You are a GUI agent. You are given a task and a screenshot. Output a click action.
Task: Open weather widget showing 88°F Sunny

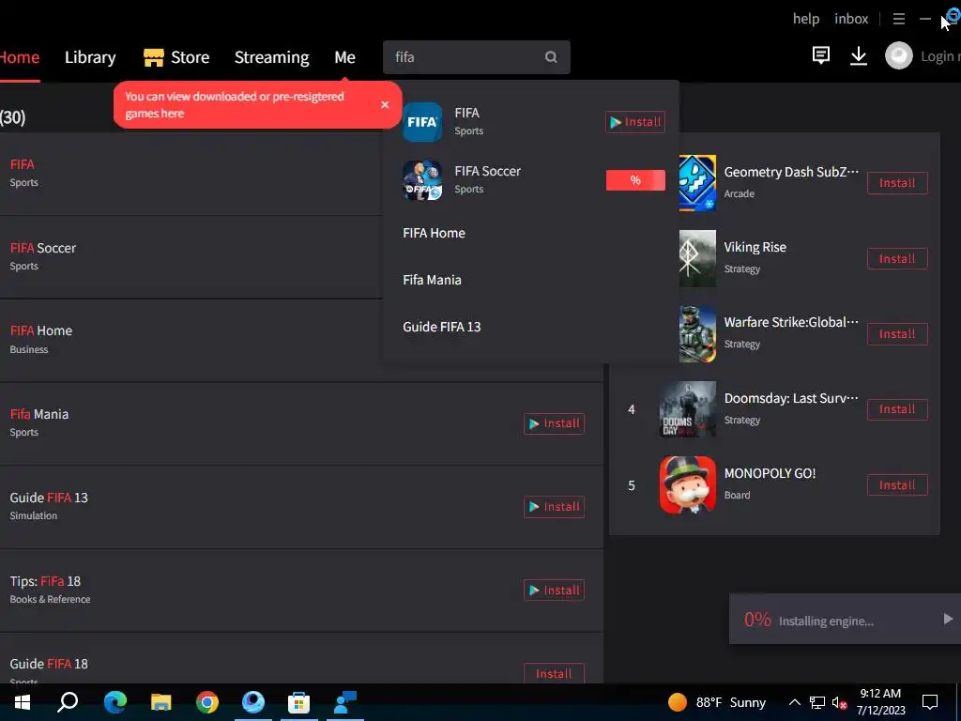coord(717,702)
